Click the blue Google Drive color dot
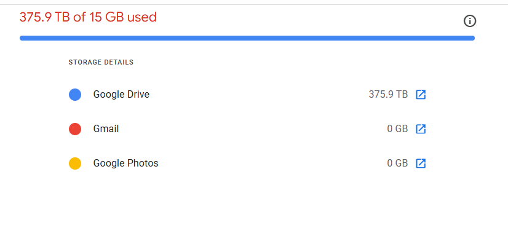Image resolution: width=508 pixels, height=228 pixels. tap(75, 95)
